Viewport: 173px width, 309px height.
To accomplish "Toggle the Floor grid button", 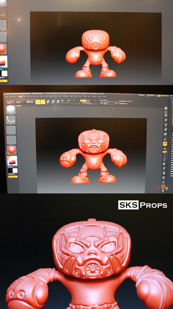I will tap(165, 139).
